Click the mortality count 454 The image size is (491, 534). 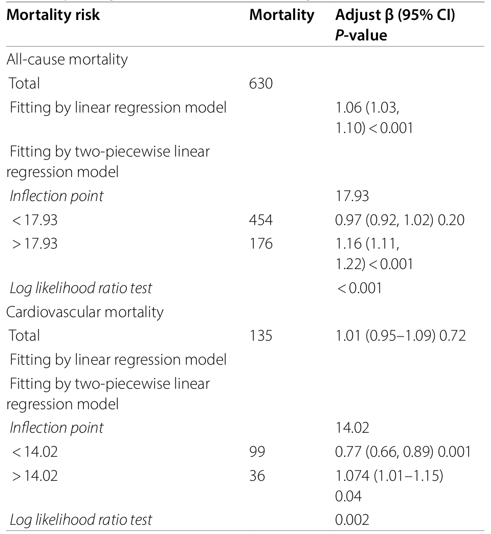tap(261, 219)
